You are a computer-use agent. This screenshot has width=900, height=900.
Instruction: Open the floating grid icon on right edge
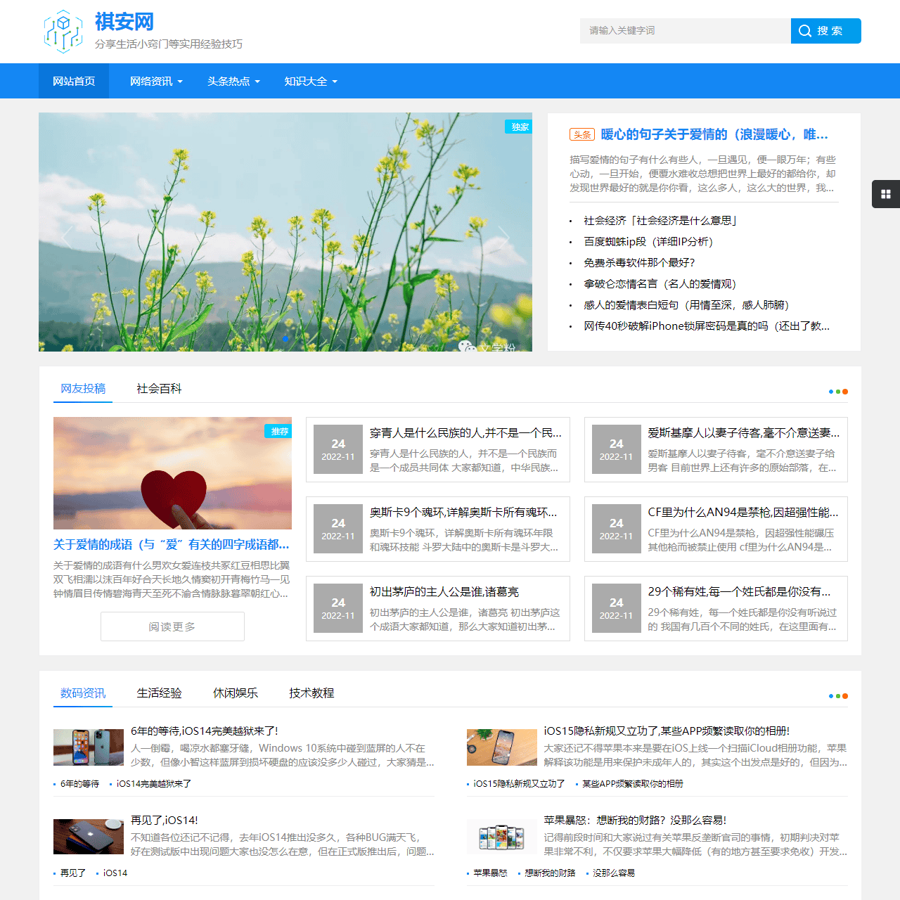[886, 194]
